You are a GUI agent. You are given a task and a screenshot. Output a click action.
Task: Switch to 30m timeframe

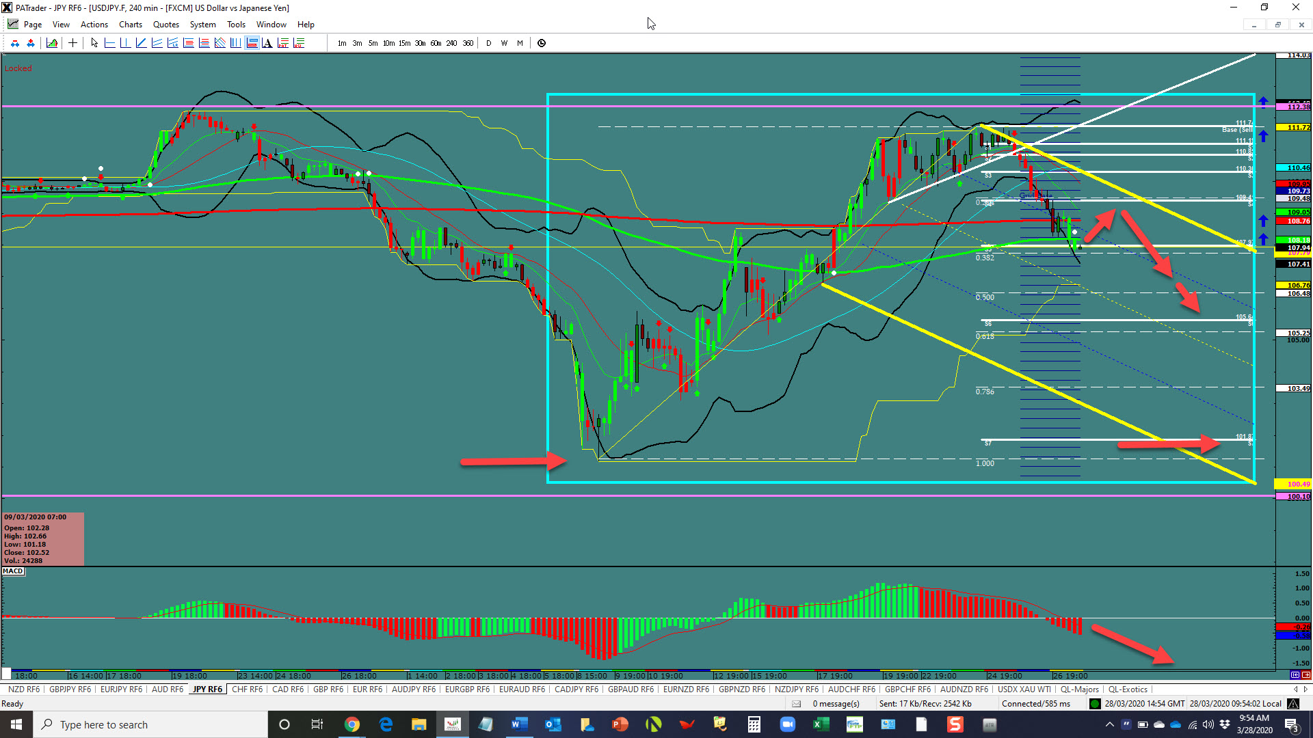click(x=420, y=43)
